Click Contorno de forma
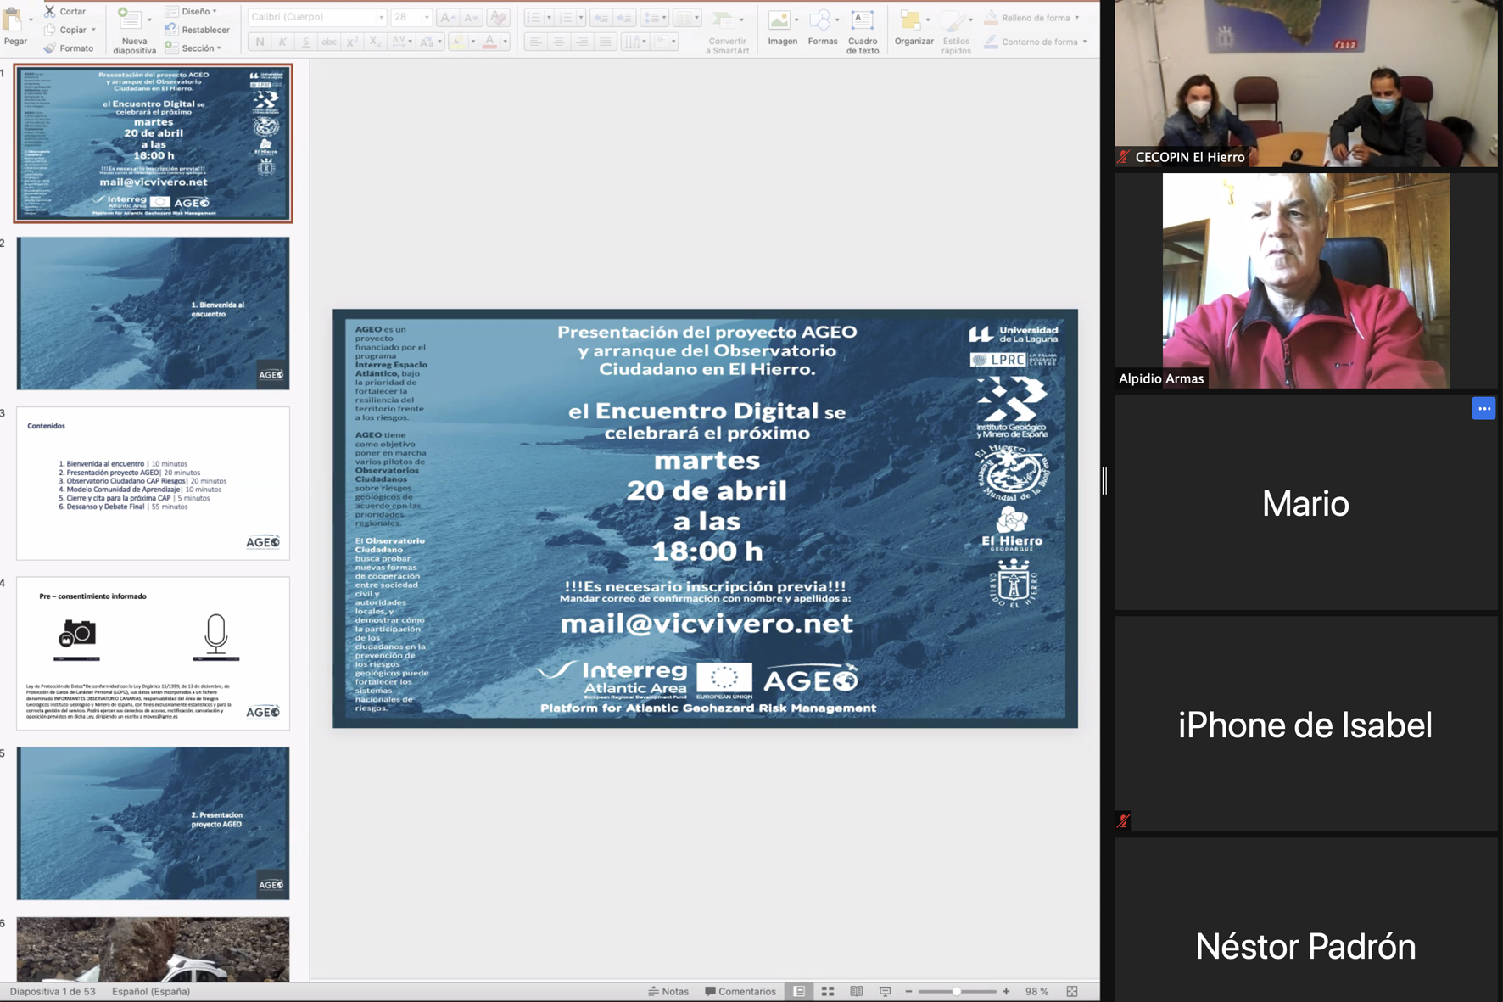The height and width of the screenshot is (1002, 1503). [1035, 42]
